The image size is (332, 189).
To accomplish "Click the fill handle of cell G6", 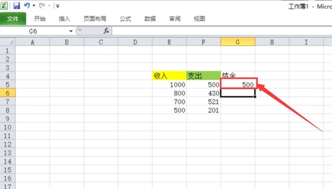I will (x=255, y=97).
